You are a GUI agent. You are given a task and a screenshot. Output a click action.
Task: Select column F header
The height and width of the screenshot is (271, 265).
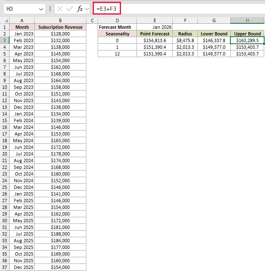tap(185, 20)
